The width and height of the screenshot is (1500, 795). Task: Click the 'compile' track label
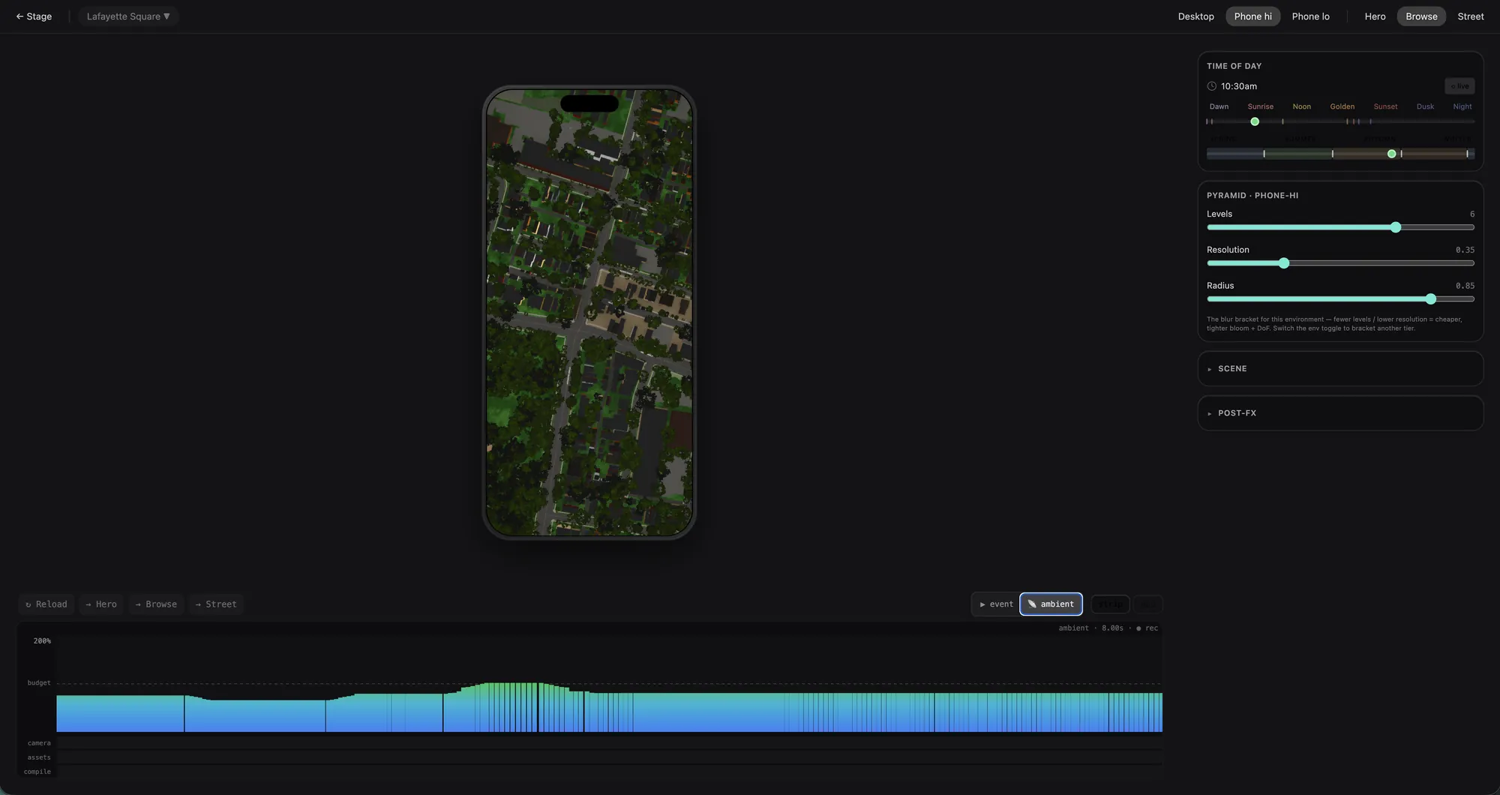pos(37,772)
